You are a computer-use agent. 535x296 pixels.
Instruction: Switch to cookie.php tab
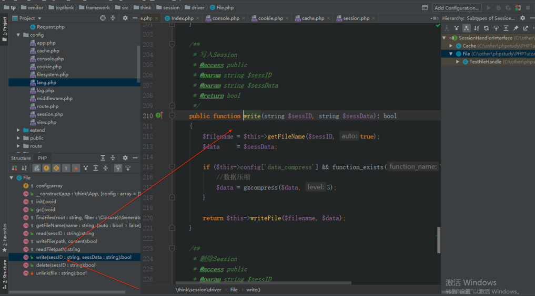[x=270, y=18]
